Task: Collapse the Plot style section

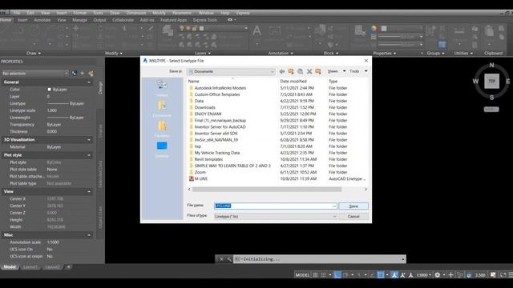Action: 89,155
